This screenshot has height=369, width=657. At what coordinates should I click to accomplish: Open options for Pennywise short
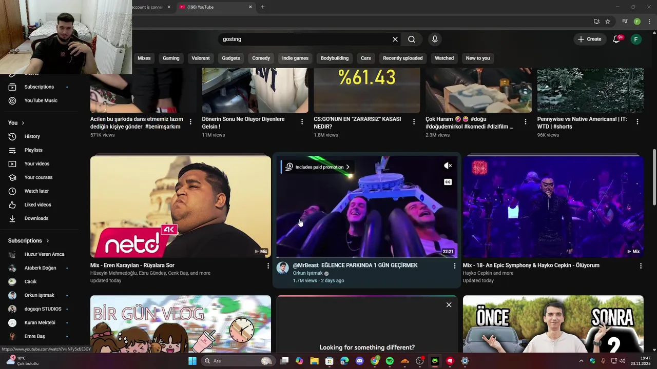pos(637,122)
